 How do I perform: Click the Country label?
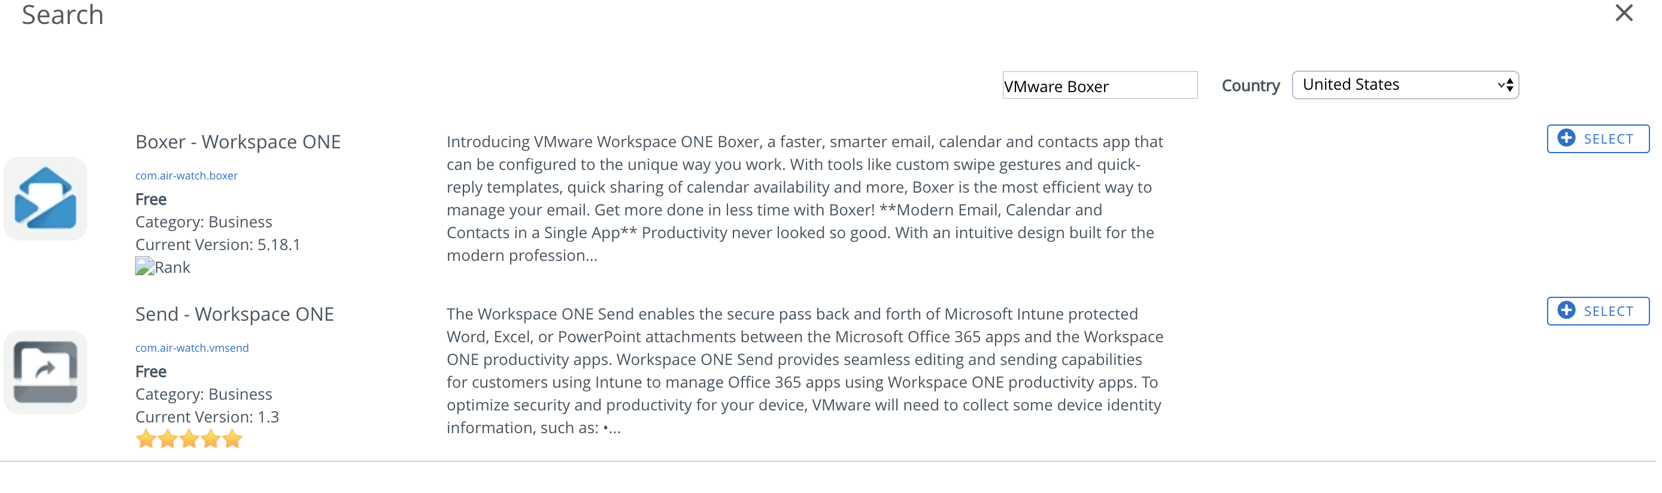[1250, 86]
